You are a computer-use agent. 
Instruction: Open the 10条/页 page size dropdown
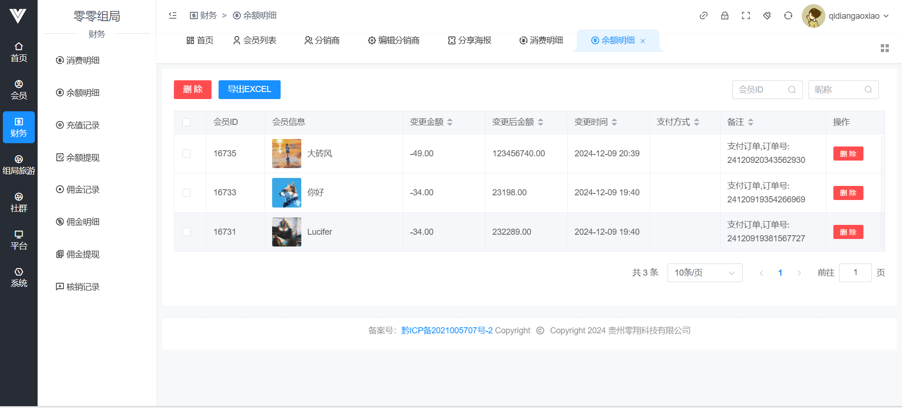click(x=704, y=273)
